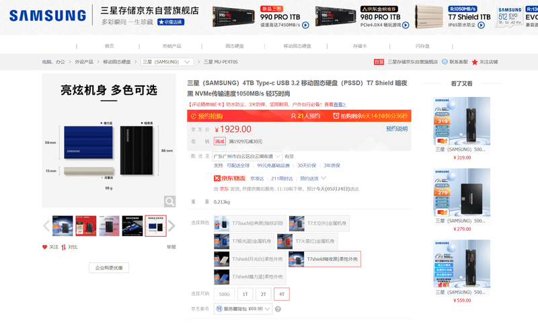Screen dimensions: 538x323
Task: Open the 990 PRO 1TB play arrow icon
Action: (x=305, y=25)
